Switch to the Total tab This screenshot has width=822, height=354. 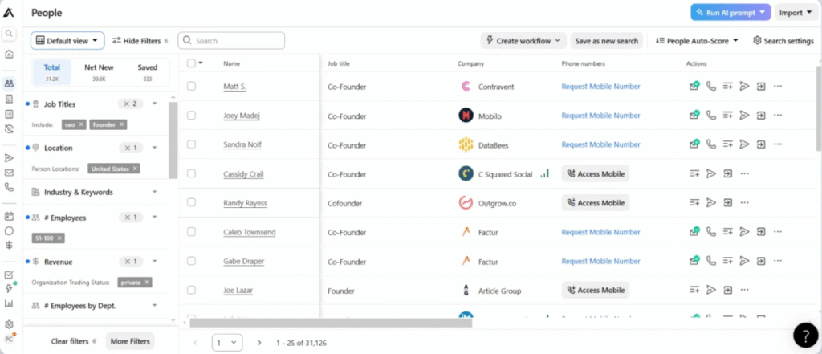pos(52,72)
